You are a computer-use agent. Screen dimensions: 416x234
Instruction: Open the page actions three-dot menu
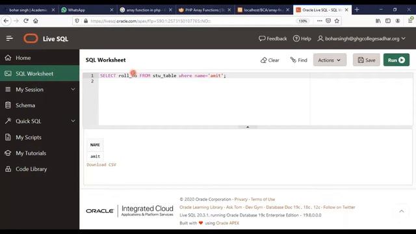tap(319, 21)
